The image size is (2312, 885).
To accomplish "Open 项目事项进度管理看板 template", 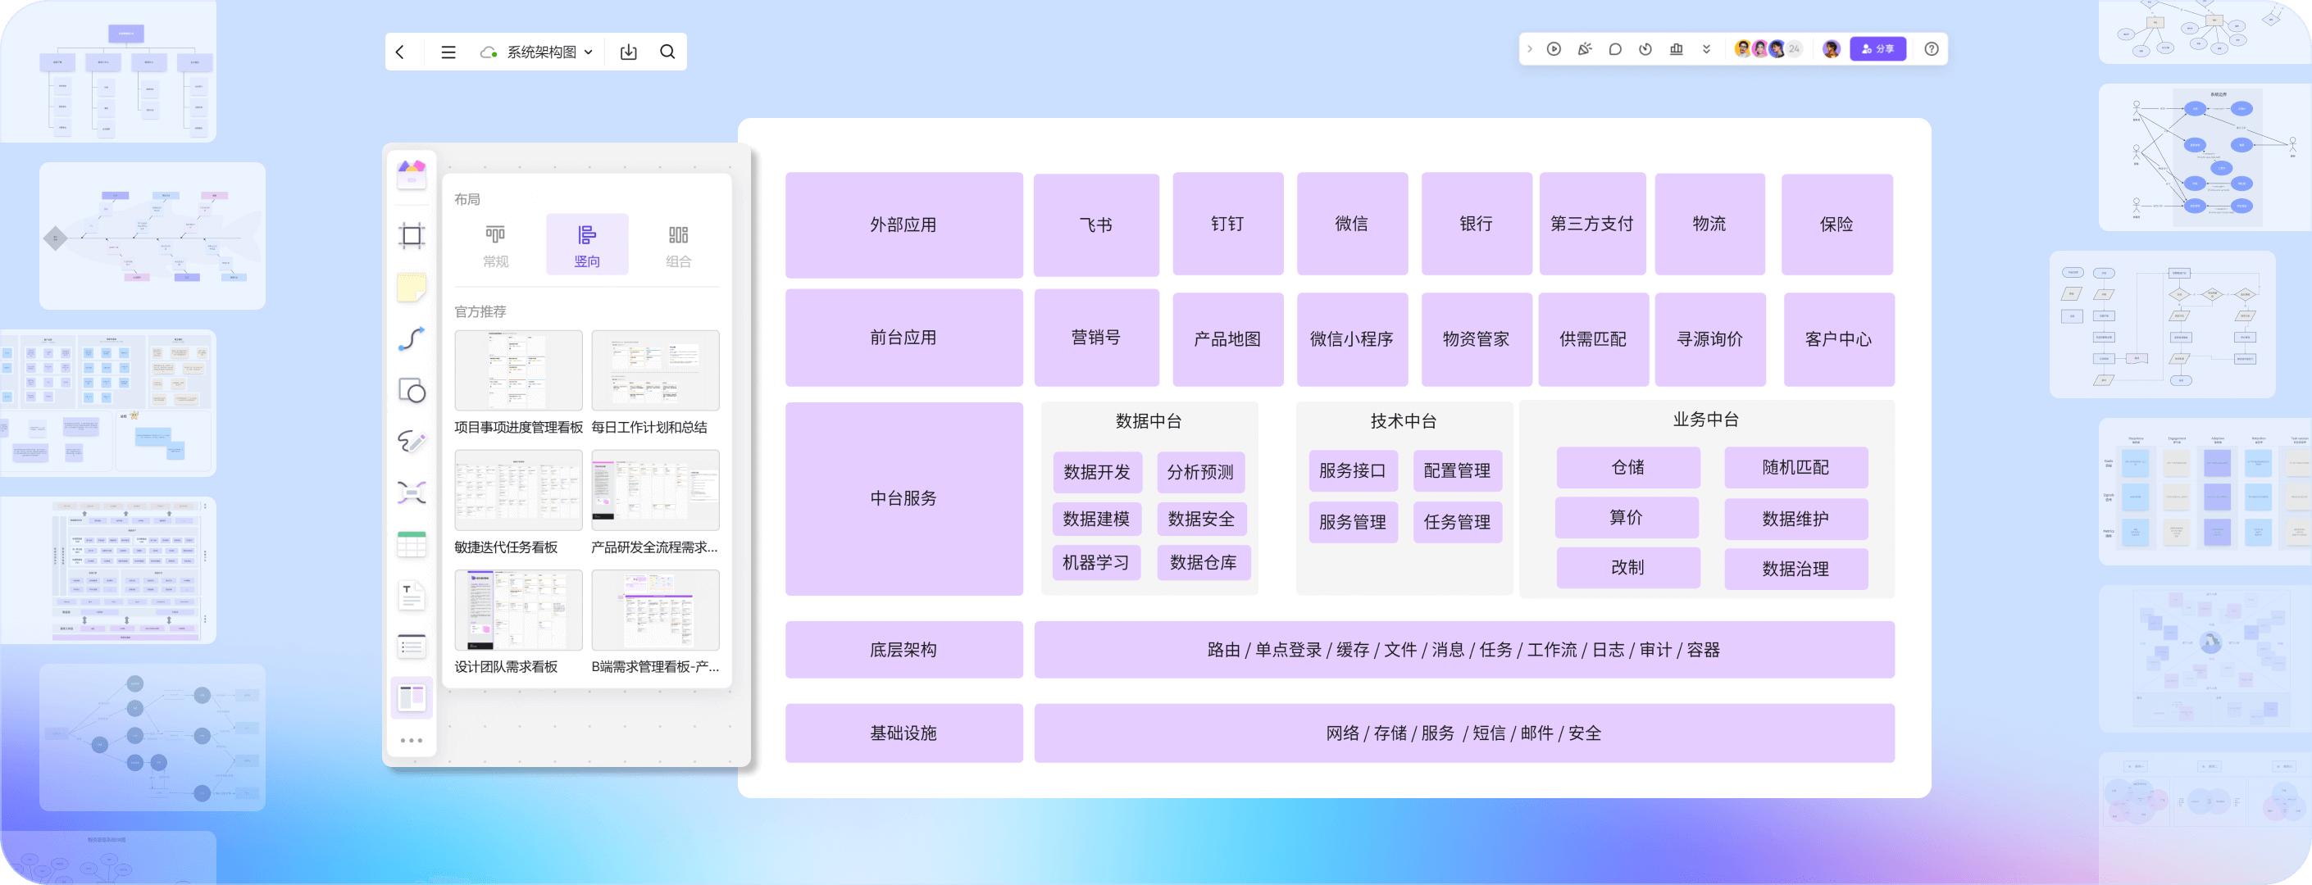I will pyautogui.click(x=519, y=382).
